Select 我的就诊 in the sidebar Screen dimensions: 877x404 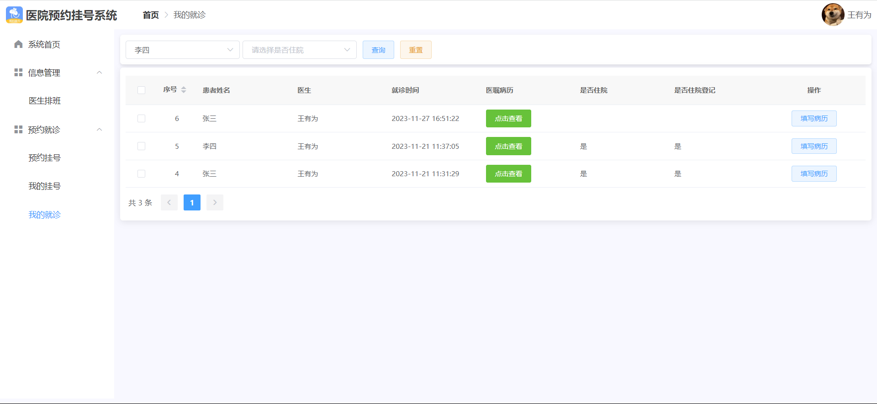[x=45, y=215]
